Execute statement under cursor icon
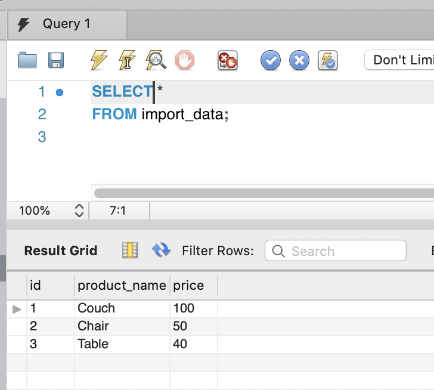The width and height of the screenshot is (434, 390). pyautogui.click(x=127, y=60)
